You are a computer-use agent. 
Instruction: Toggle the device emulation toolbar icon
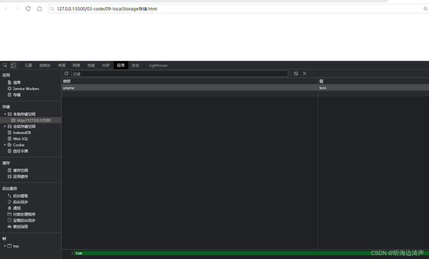pyautogui.click(x=13, y=65)
